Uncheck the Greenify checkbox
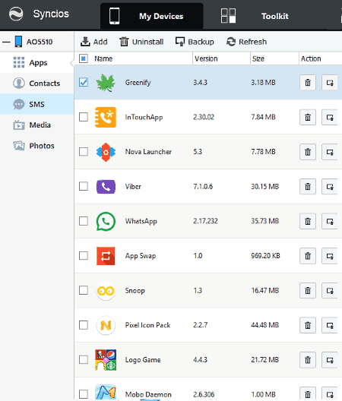 coord(84,82)
